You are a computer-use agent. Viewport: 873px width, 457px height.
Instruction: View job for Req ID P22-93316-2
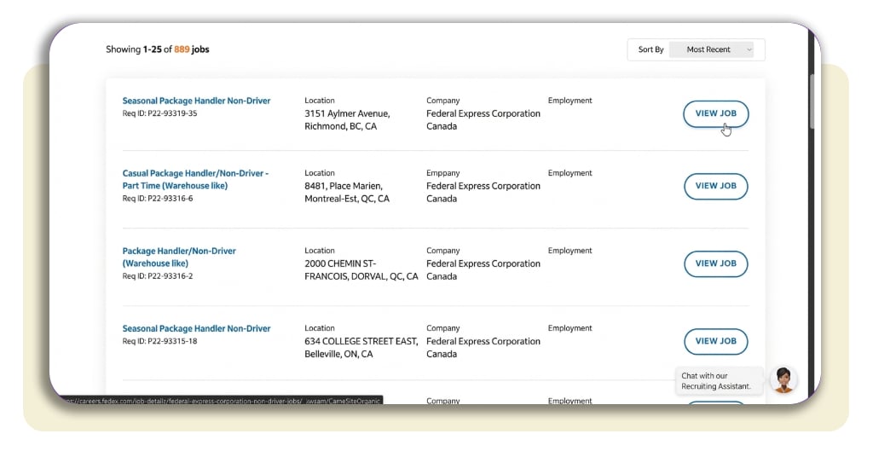point(715,263)
